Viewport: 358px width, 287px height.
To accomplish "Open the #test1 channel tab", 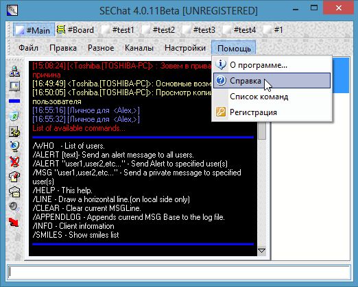I will tap(118, 30).
